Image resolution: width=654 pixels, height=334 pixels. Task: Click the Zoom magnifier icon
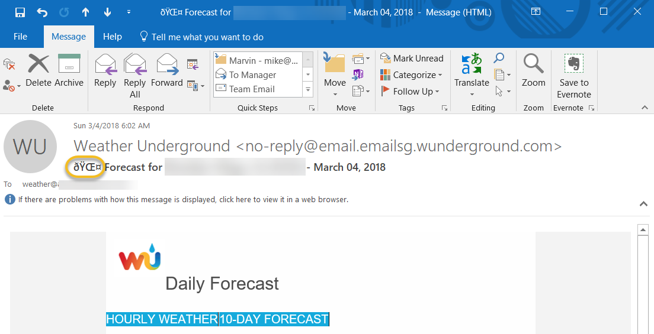click(x=533, y=64)
